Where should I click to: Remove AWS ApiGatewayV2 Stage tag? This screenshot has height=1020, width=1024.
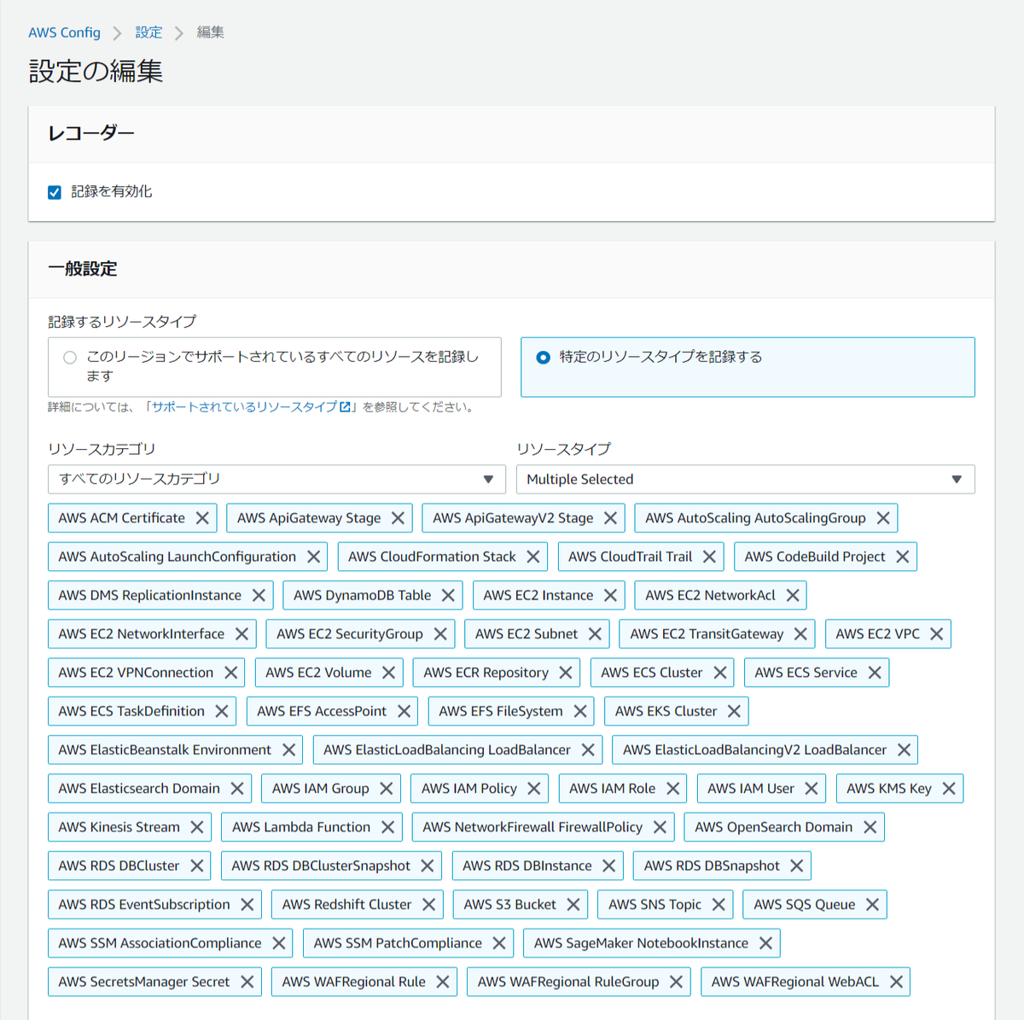point(610,518)
